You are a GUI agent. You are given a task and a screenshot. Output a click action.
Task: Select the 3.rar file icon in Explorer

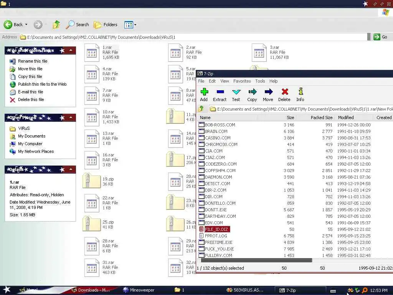click(259, 53)
